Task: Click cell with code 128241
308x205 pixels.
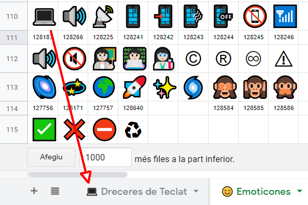Action: point(133,37)
